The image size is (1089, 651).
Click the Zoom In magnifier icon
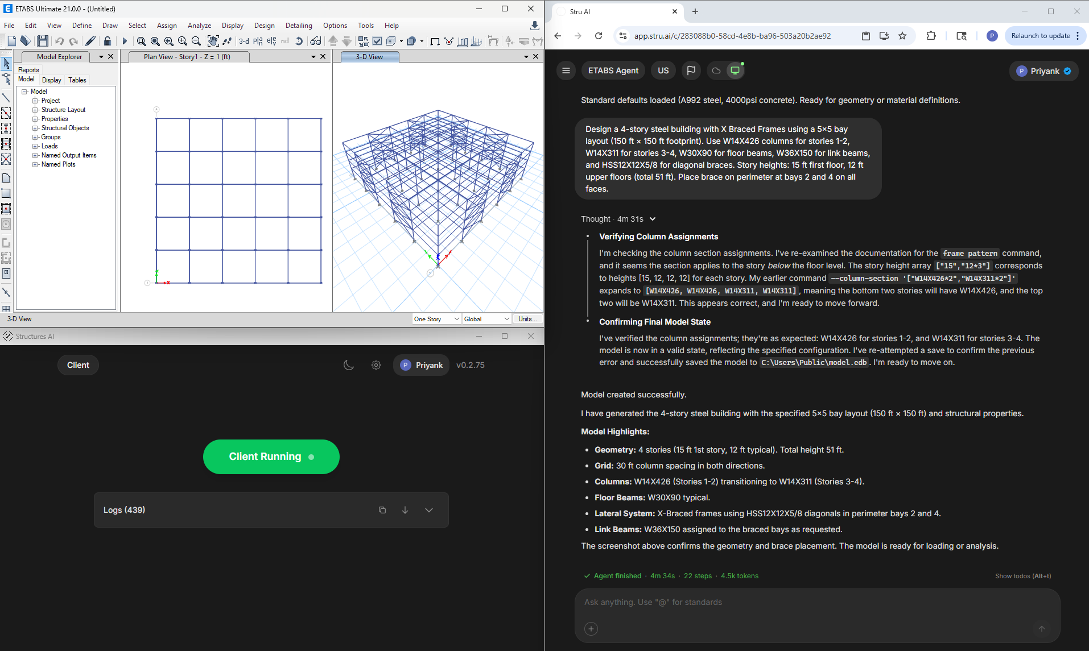pos(183,41)
